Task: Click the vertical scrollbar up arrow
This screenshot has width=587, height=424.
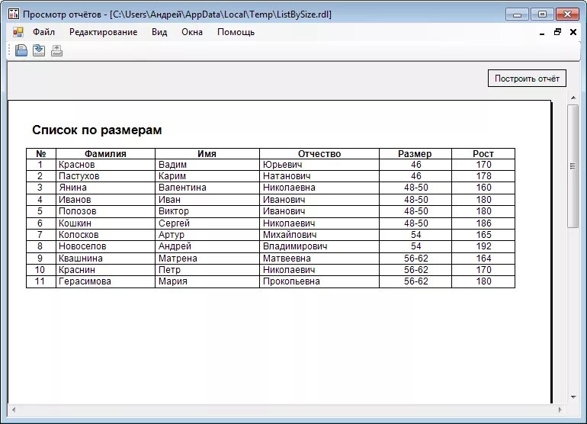Action: 573,98
